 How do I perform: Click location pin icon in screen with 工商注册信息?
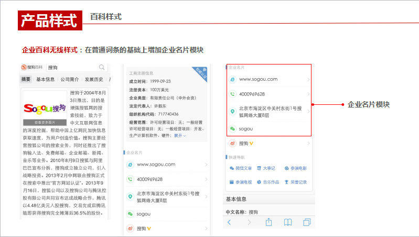click(130, 197)
